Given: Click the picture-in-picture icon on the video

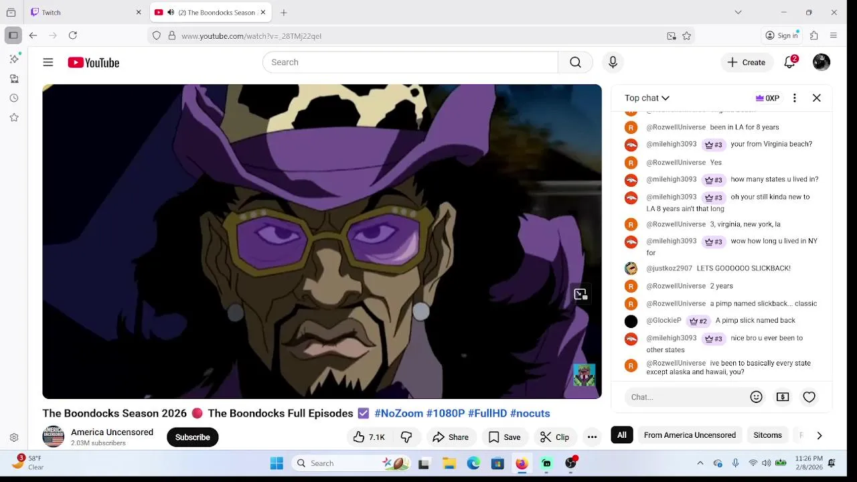Looking at the screenshot, I should 580,295.
